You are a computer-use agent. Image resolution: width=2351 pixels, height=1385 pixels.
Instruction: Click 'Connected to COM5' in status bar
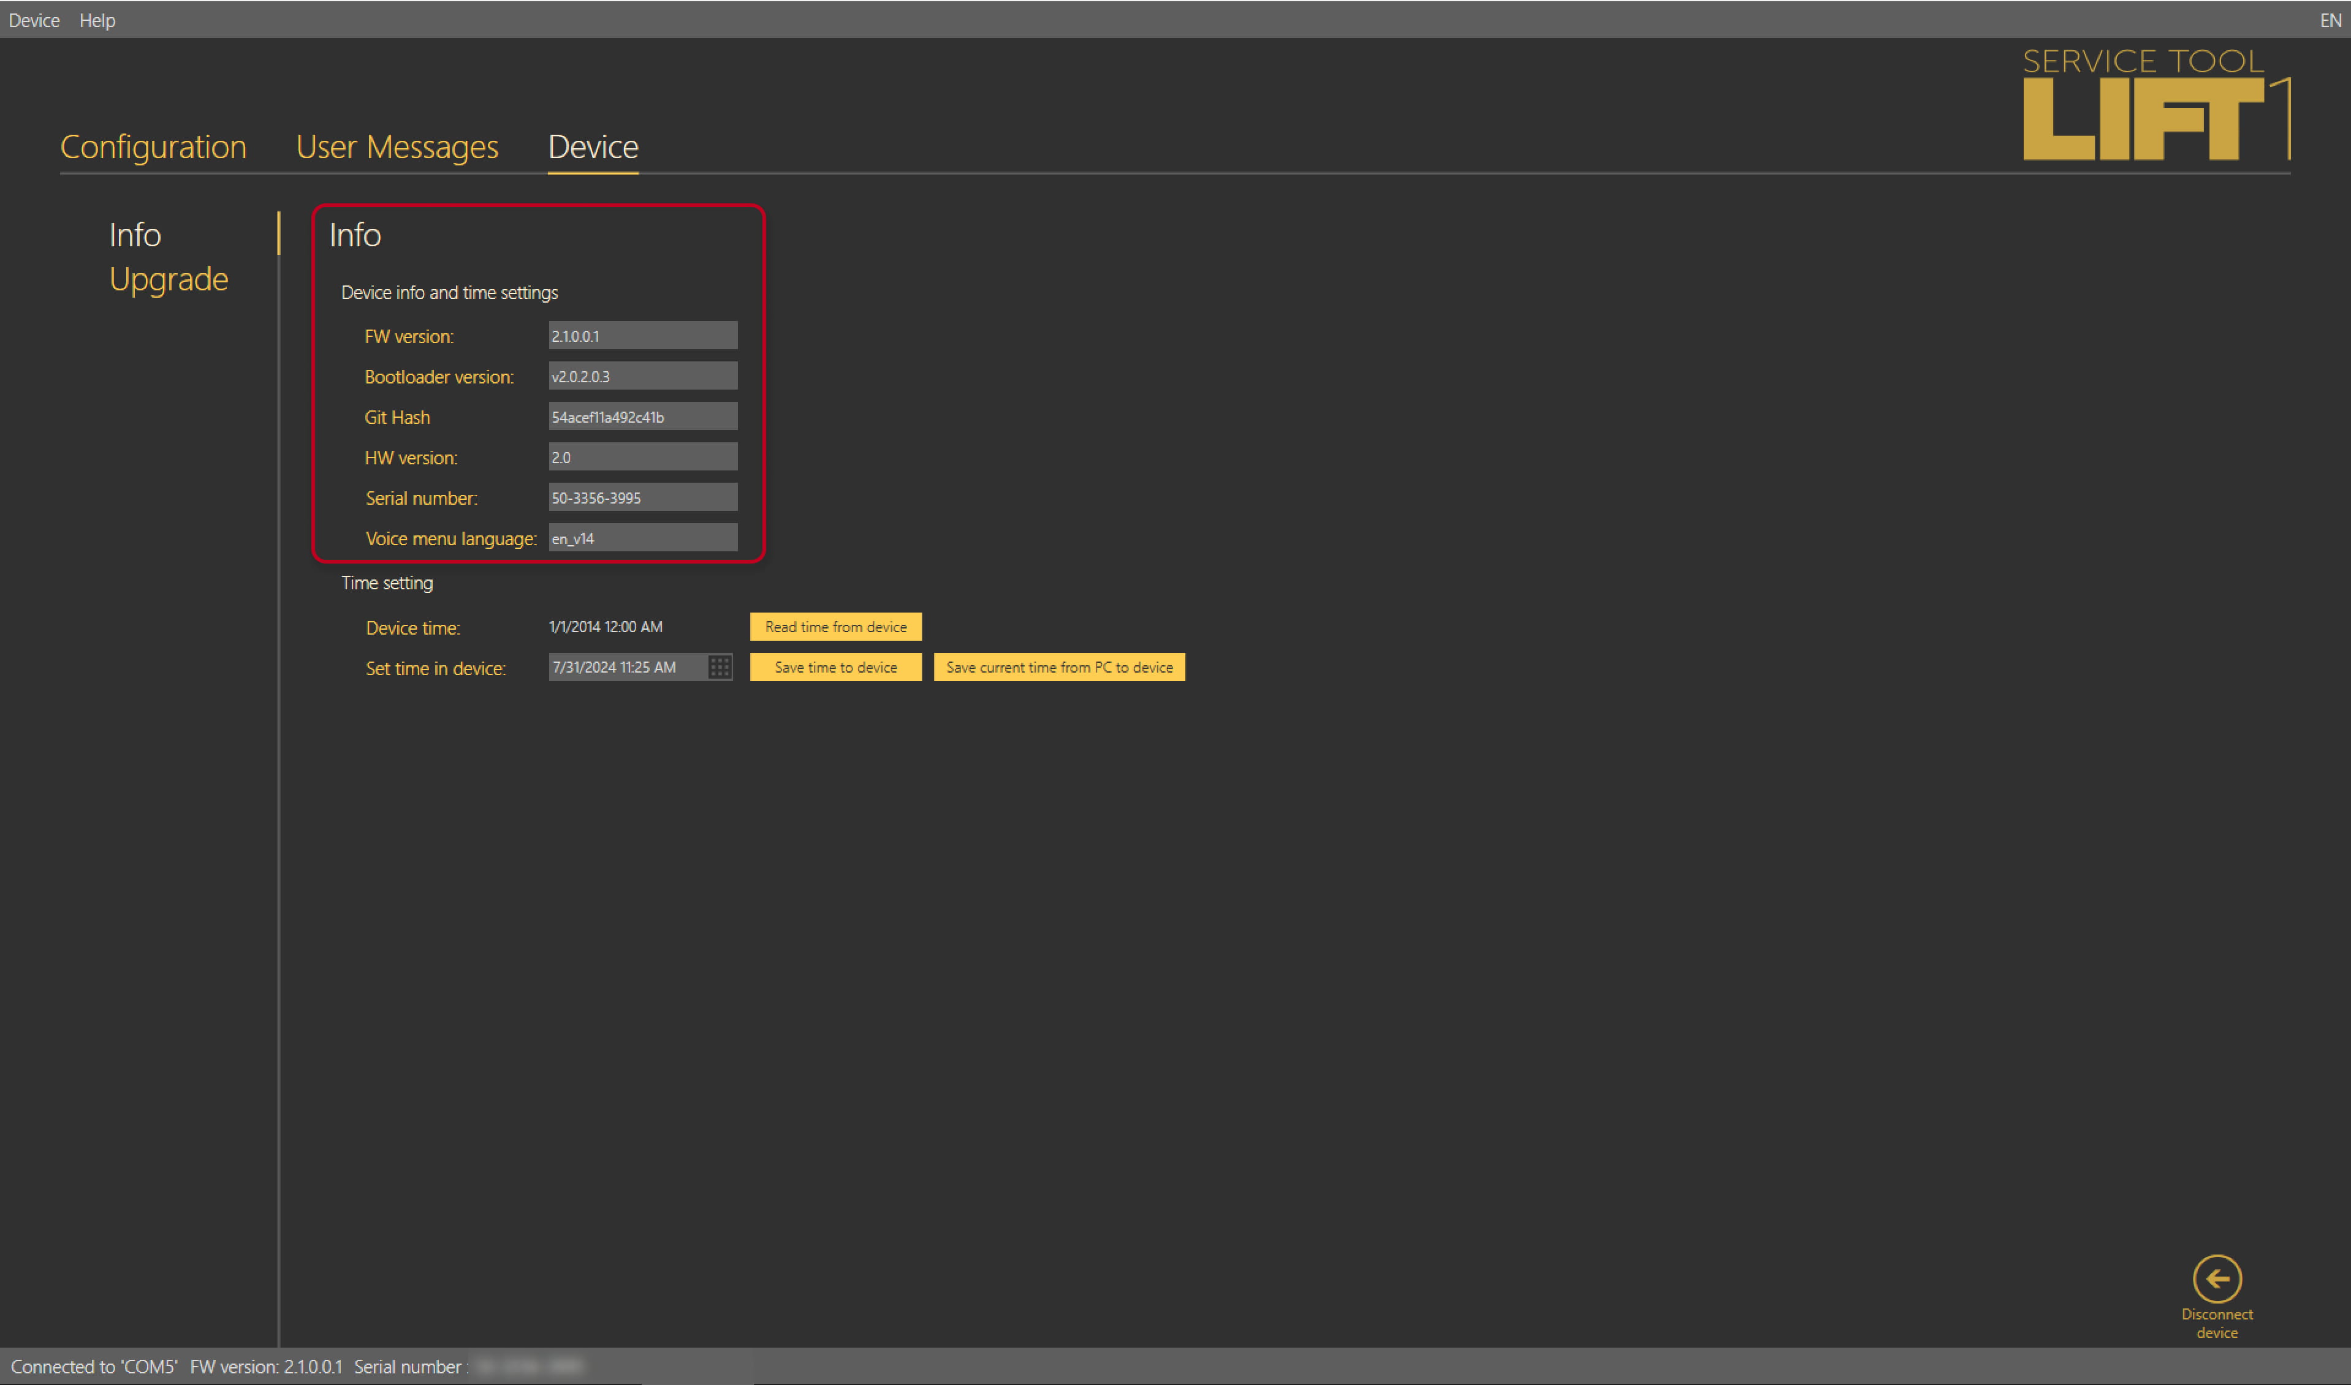click(93, 1367)
